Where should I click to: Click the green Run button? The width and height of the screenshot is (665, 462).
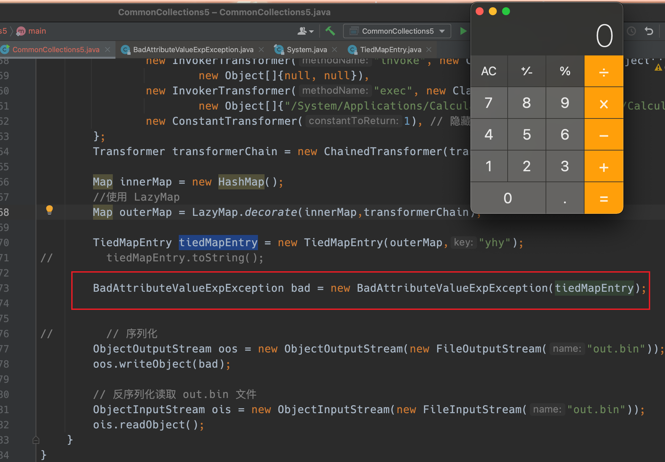(x=463, y=31)
